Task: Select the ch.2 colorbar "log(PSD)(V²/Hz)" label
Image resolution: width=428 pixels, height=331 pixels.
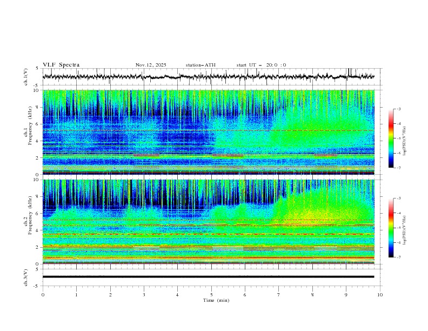Action: click(405, 230)
